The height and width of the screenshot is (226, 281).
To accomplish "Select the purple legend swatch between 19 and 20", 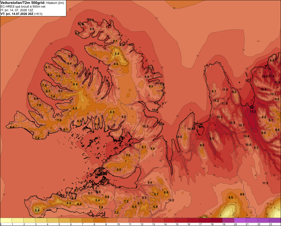I will pyautogui.click(x=228, y=220).
